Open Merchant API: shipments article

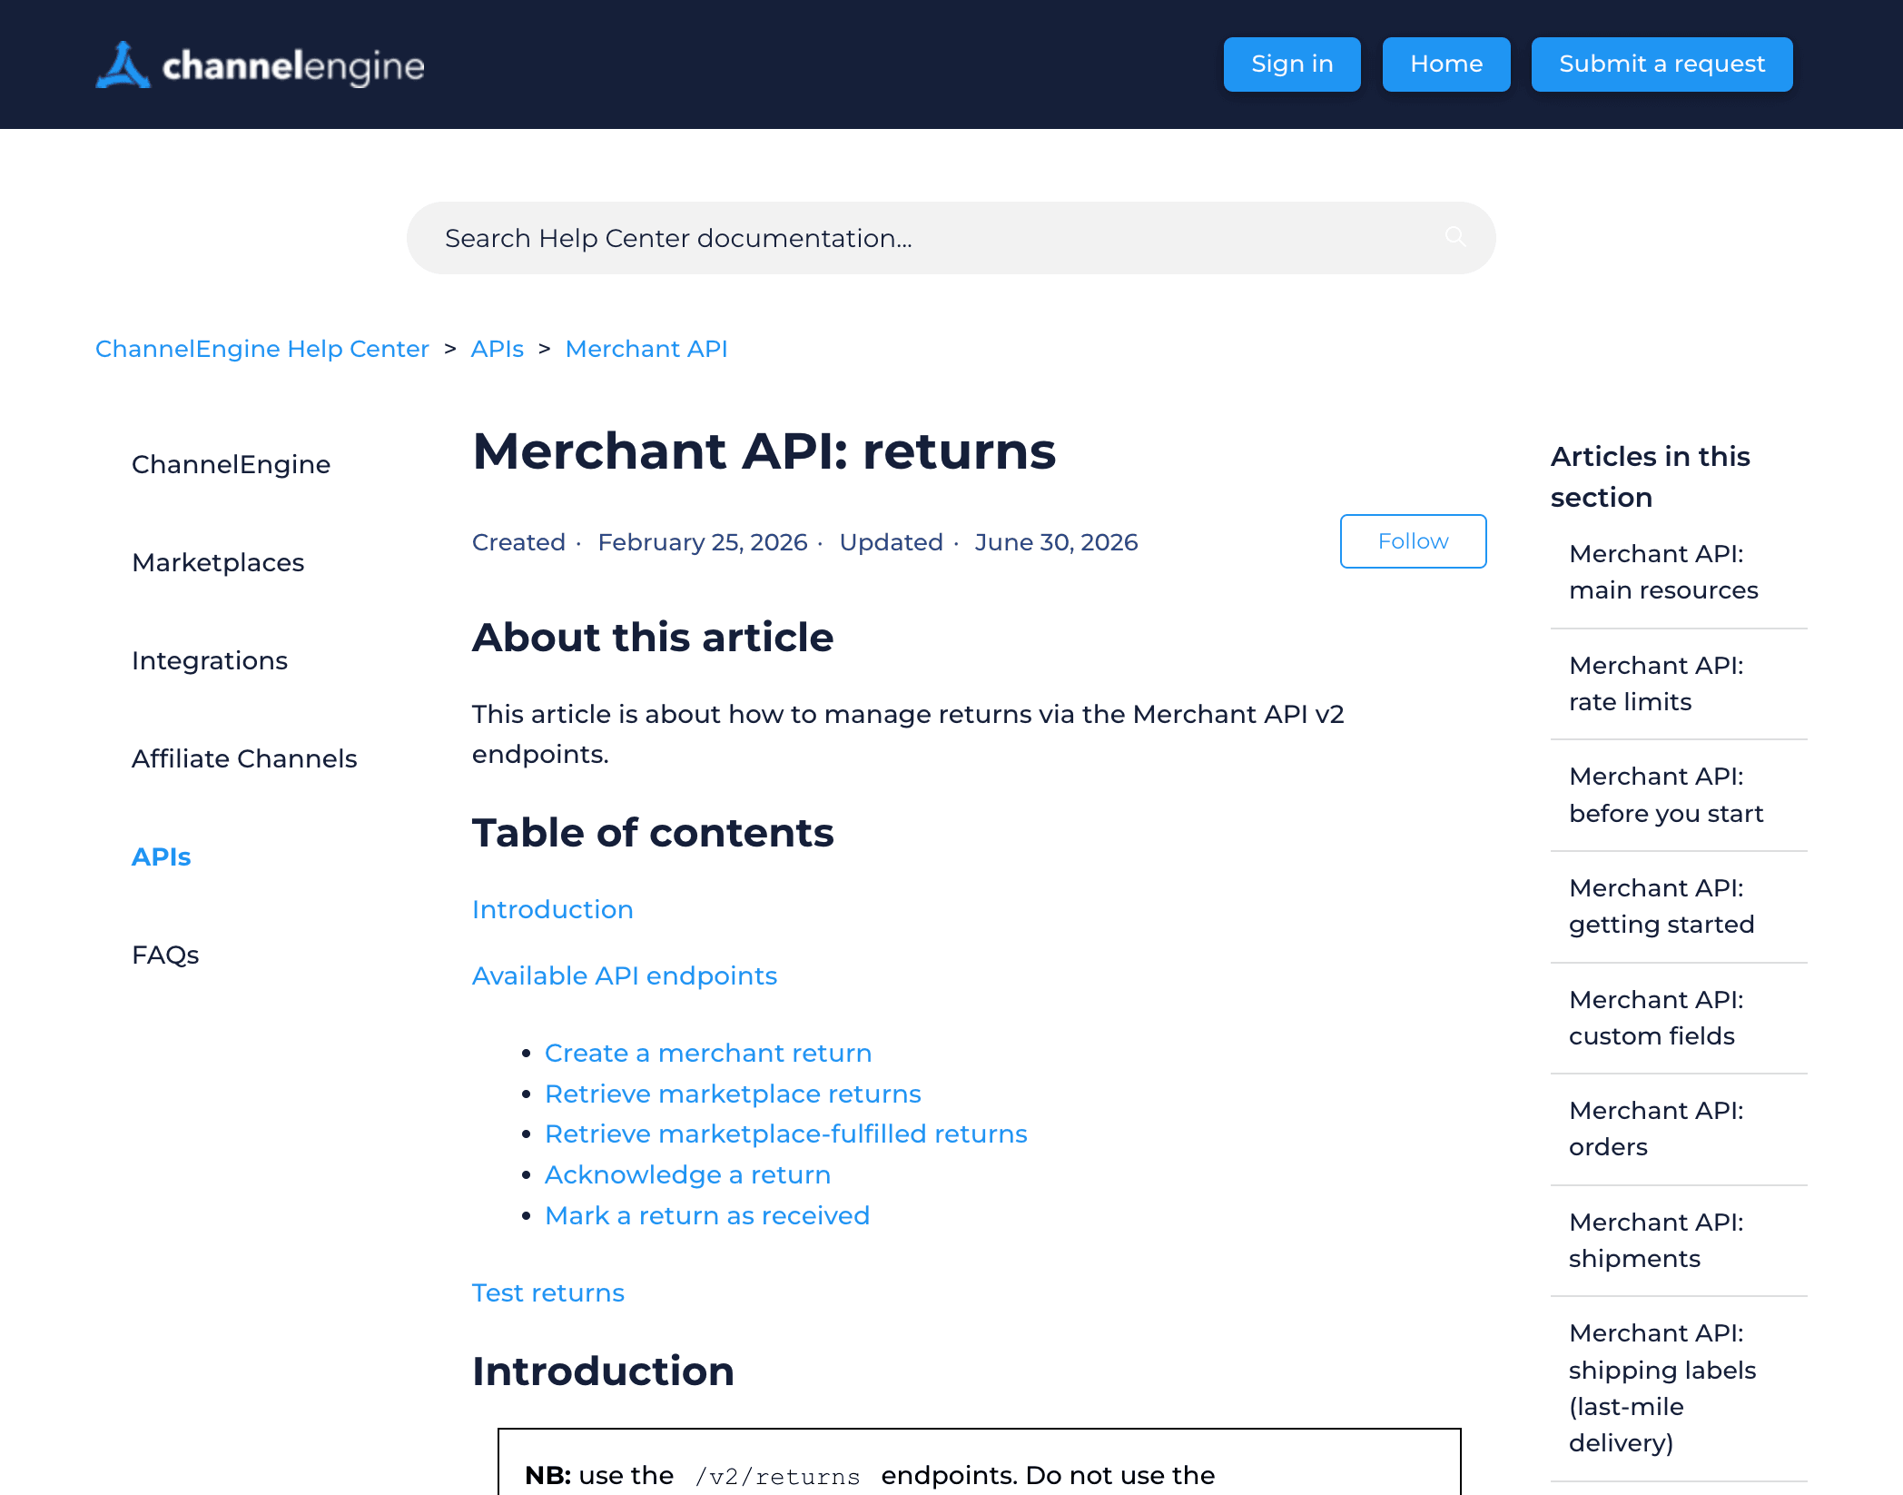1656,1241
